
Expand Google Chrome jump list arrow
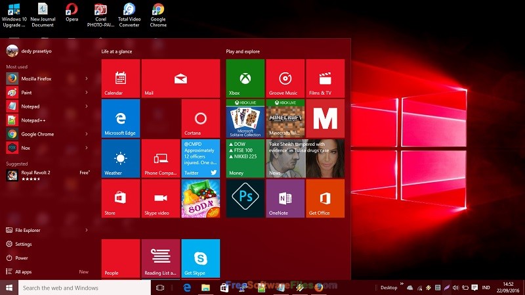click(87, 134)
